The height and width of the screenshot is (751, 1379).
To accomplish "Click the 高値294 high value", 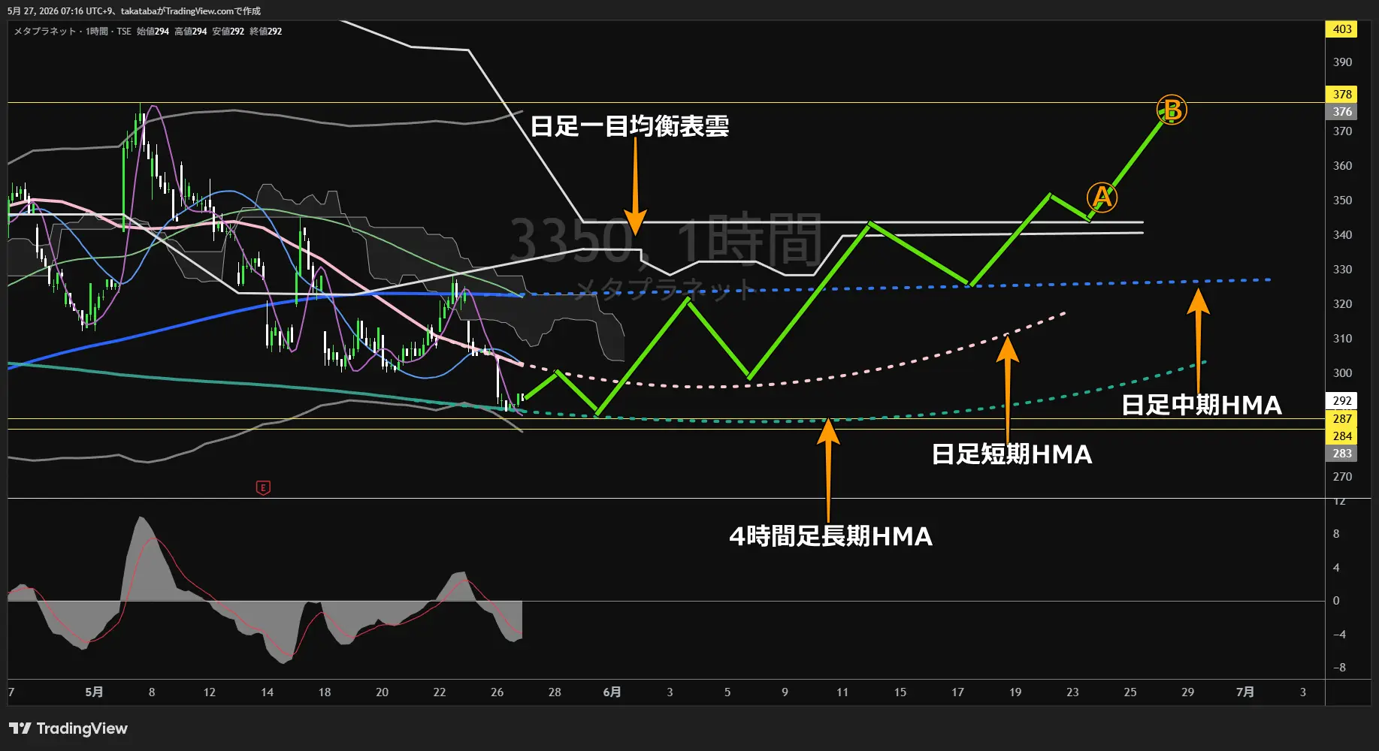I will tap(190, 32).
